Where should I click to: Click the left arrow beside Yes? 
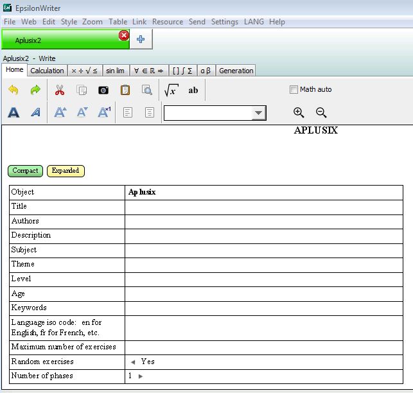click(133, 362)
